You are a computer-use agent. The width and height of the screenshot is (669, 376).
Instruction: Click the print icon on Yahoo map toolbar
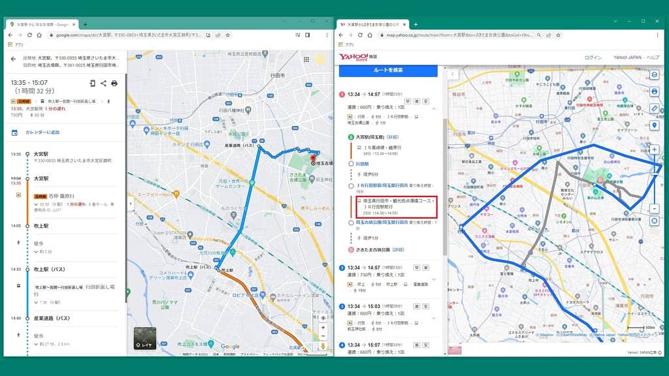(654, 91)
